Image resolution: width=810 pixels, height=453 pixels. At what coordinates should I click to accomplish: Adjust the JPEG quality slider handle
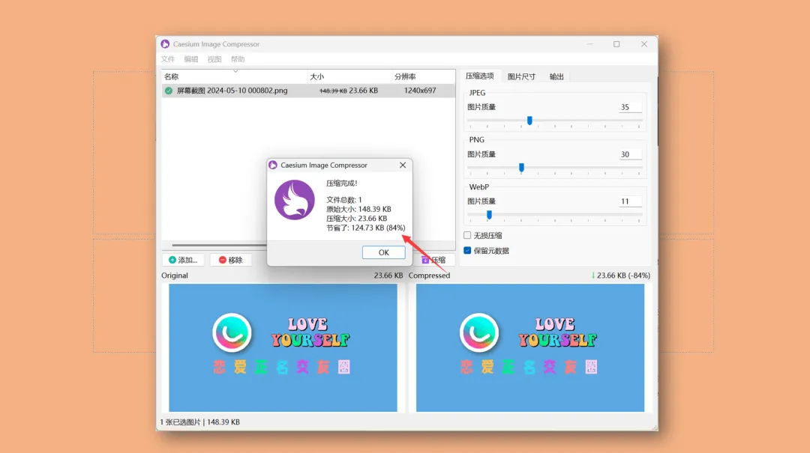[529, 121]
